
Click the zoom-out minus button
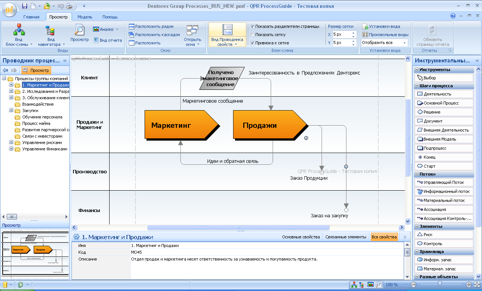[x=413, y=285]
